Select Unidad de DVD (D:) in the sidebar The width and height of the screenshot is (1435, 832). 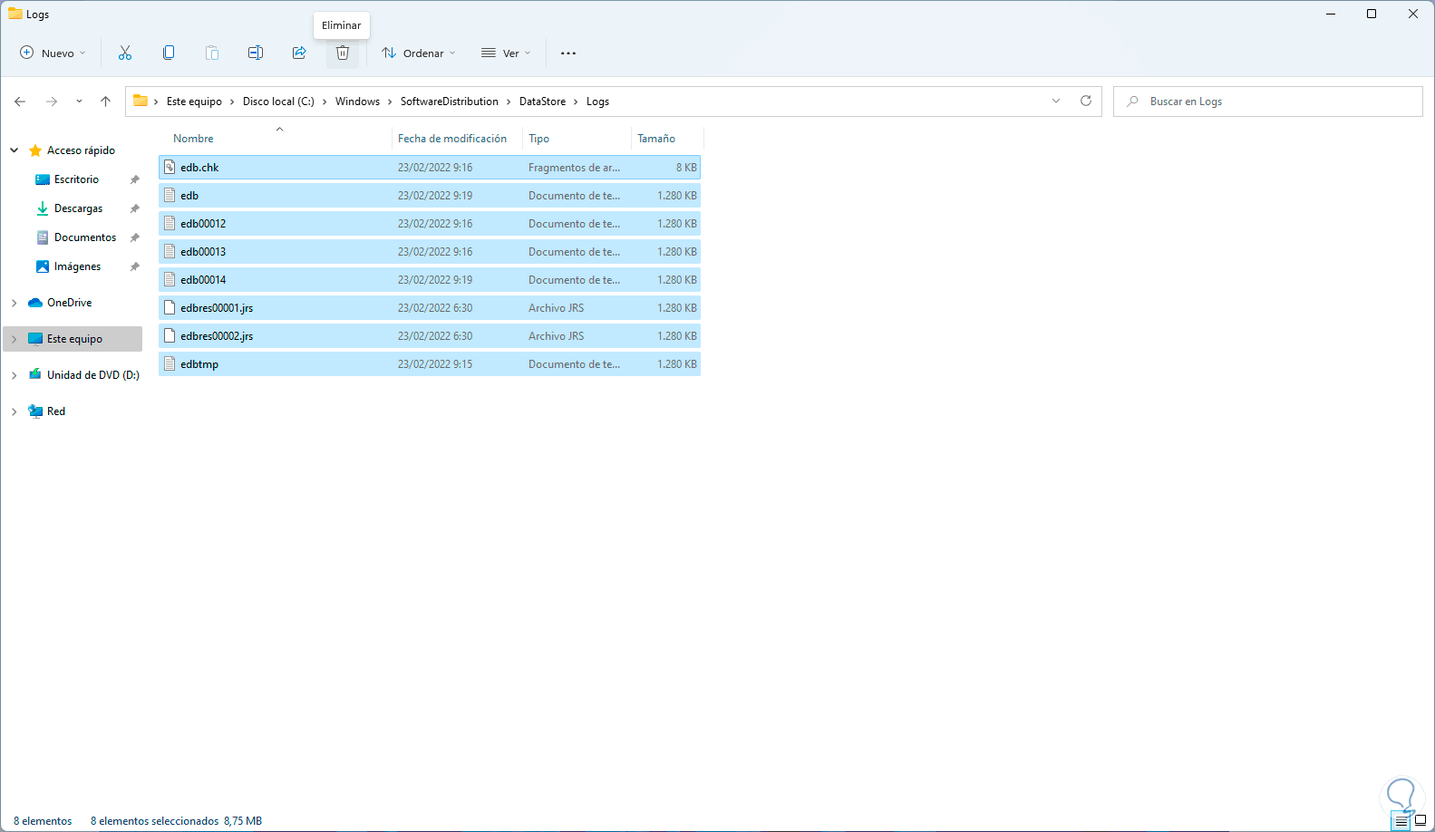point(93,375)
